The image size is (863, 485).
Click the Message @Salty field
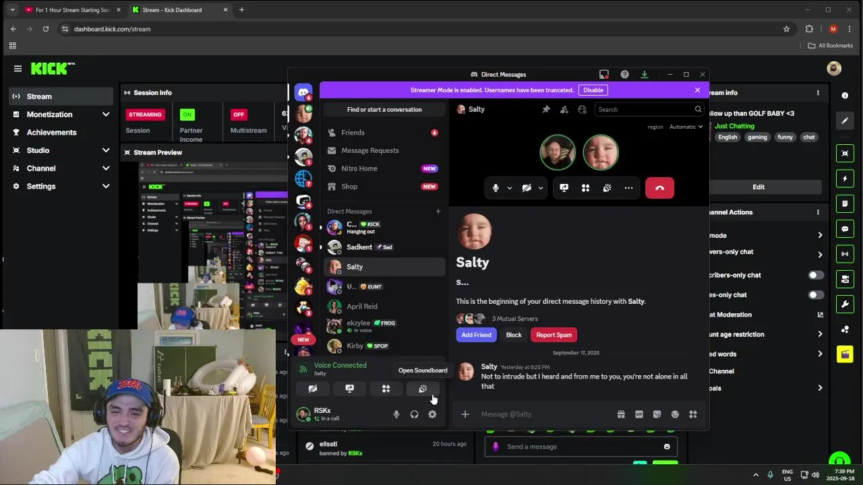coord(545,414)
